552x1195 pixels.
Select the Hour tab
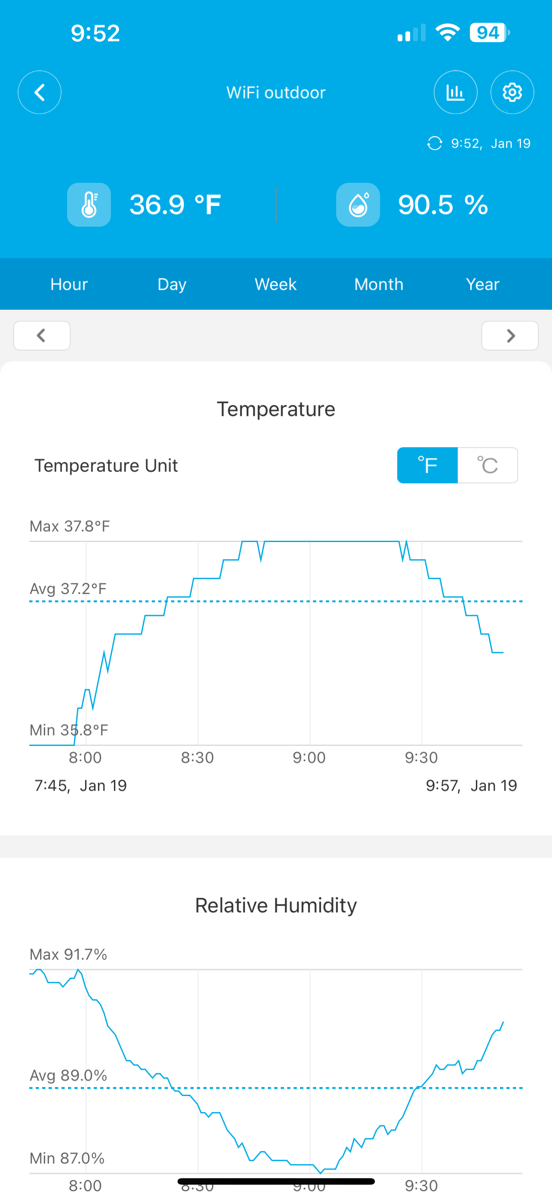pyautogui.click(x=69, y=284)
